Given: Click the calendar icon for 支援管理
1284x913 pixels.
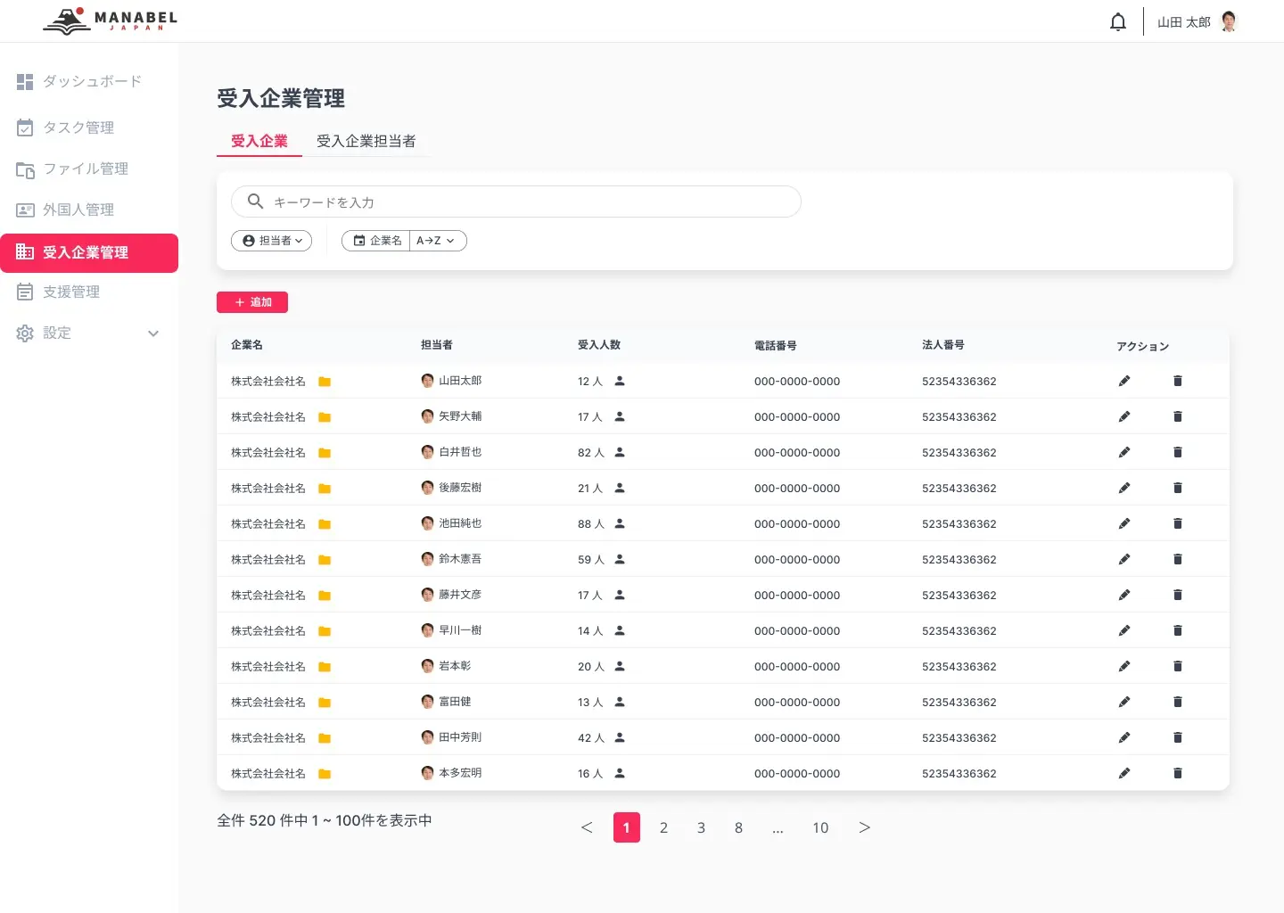Looking at the screenshot, I should (24, 291).
